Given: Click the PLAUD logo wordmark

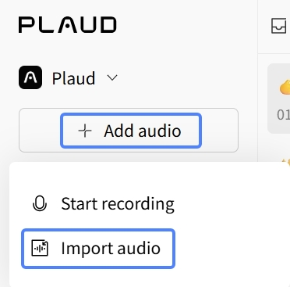Looking at the screenshot, I should [67, 25].
